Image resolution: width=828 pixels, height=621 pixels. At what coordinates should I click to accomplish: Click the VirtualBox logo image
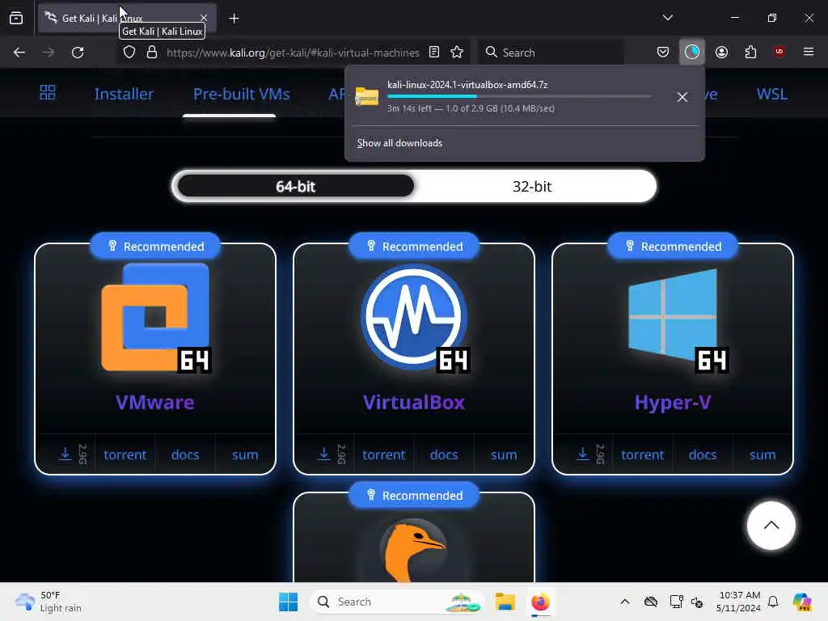[415, 318]
